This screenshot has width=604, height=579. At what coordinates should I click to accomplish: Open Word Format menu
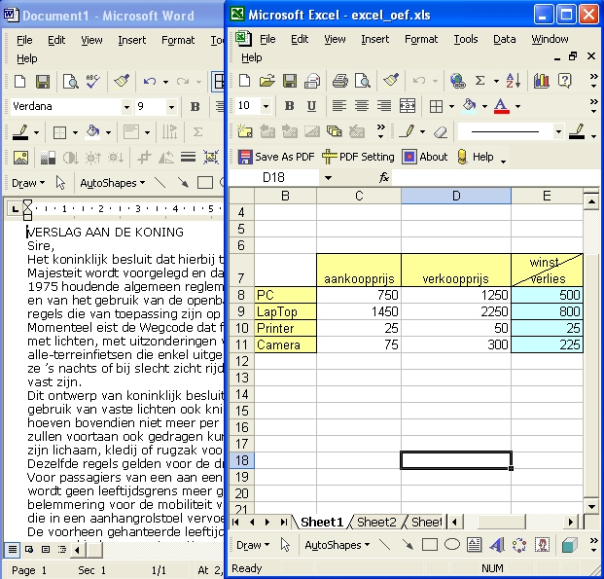click(x=178, y=40)
